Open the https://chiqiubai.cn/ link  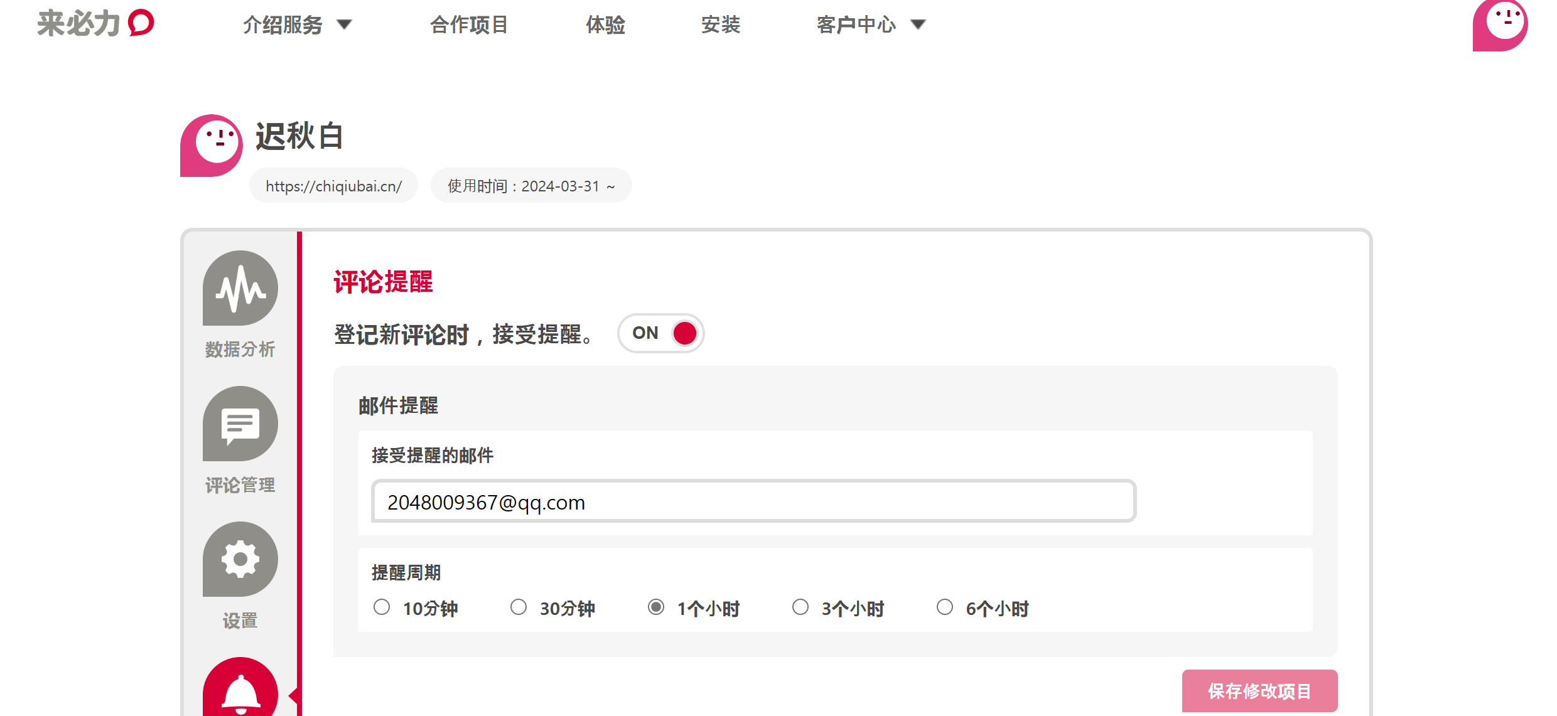[x=333, y=186]
